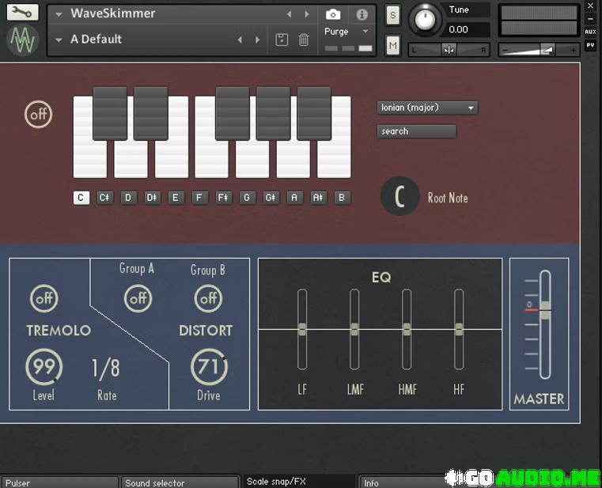Click the wrench edit-instrument icon
Image resolution: width=602 pixels, height=488 pixels.
(x=22, y=13)
